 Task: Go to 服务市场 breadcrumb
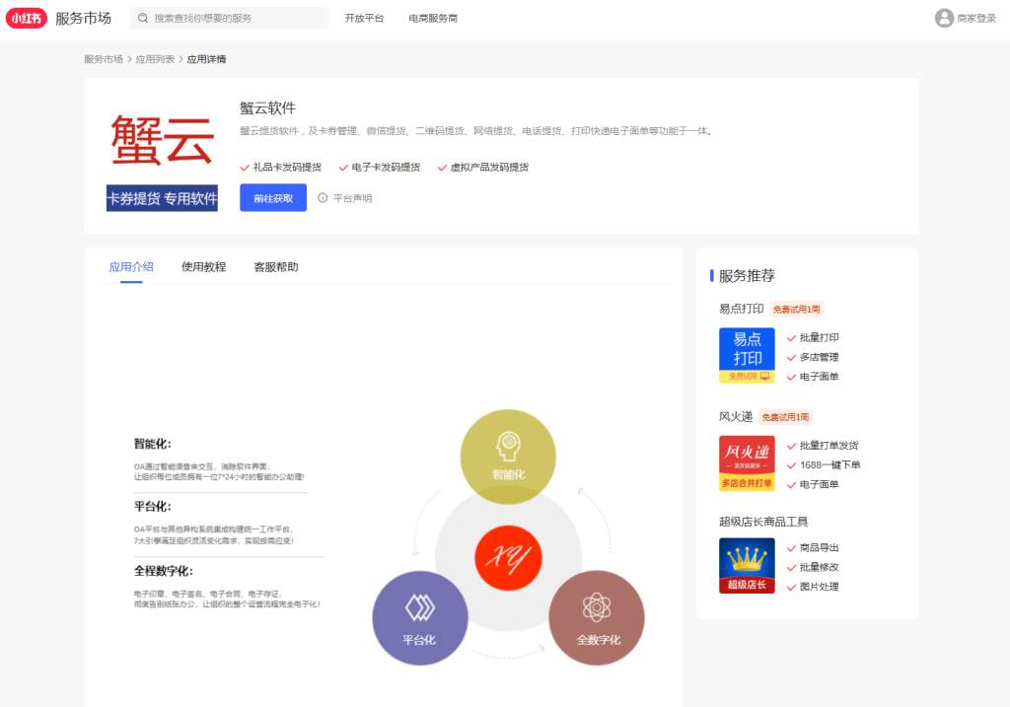click(x=103, y=59)
